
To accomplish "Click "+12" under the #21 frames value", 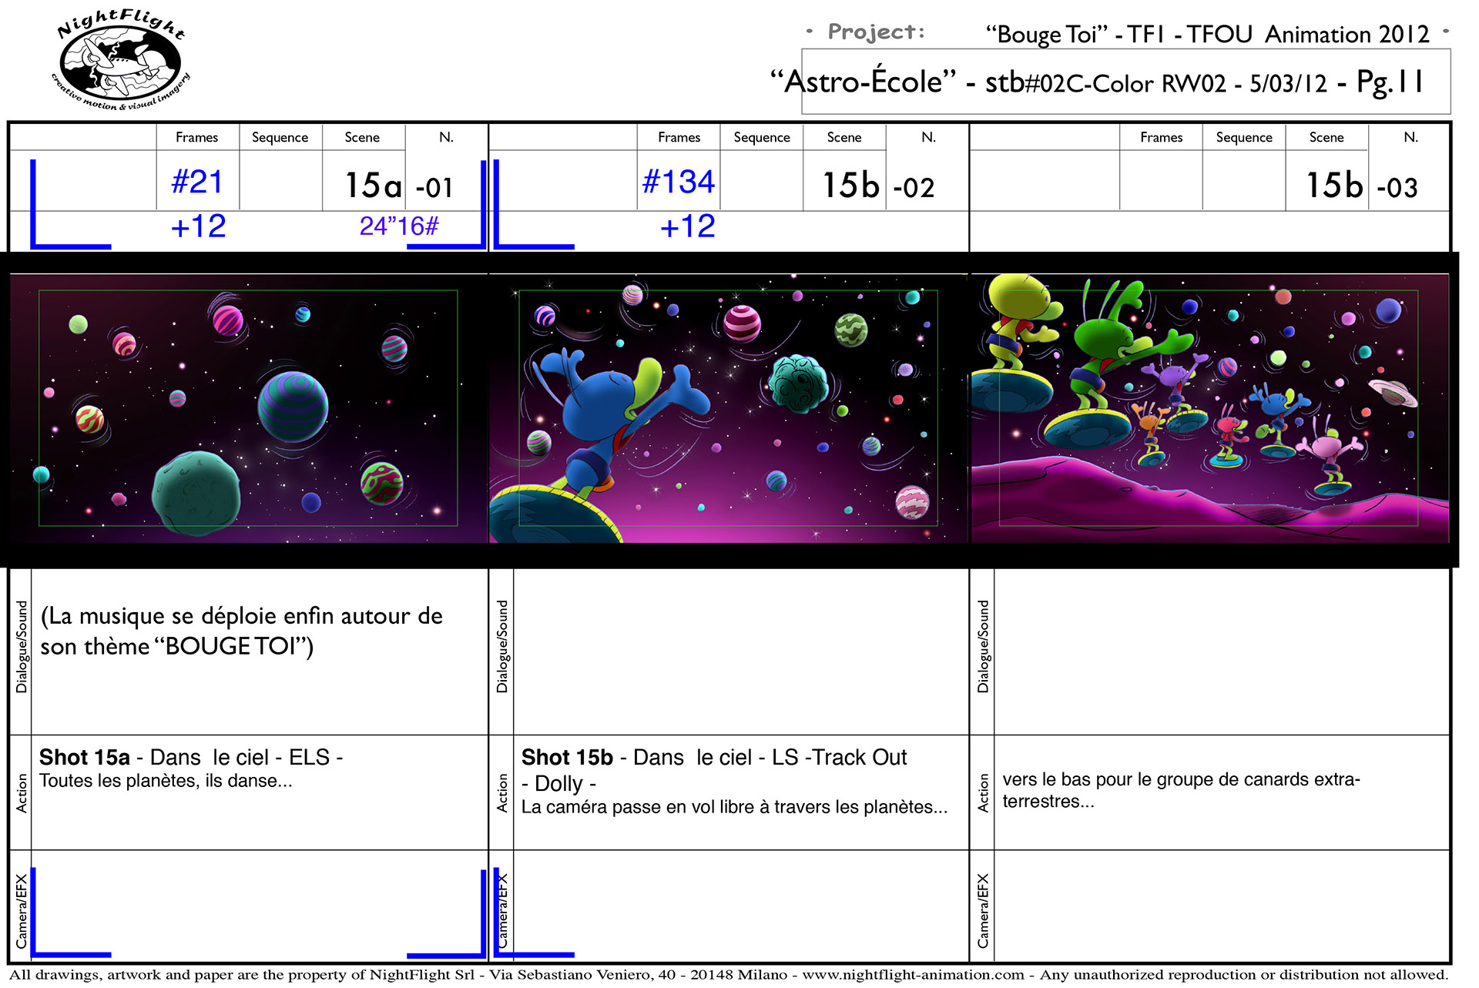I will [x=198, y=226].
